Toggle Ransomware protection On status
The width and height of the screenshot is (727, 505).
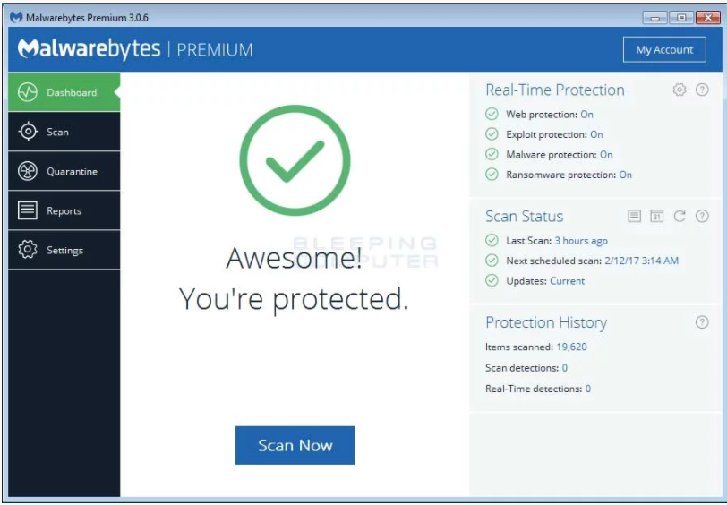626,175
